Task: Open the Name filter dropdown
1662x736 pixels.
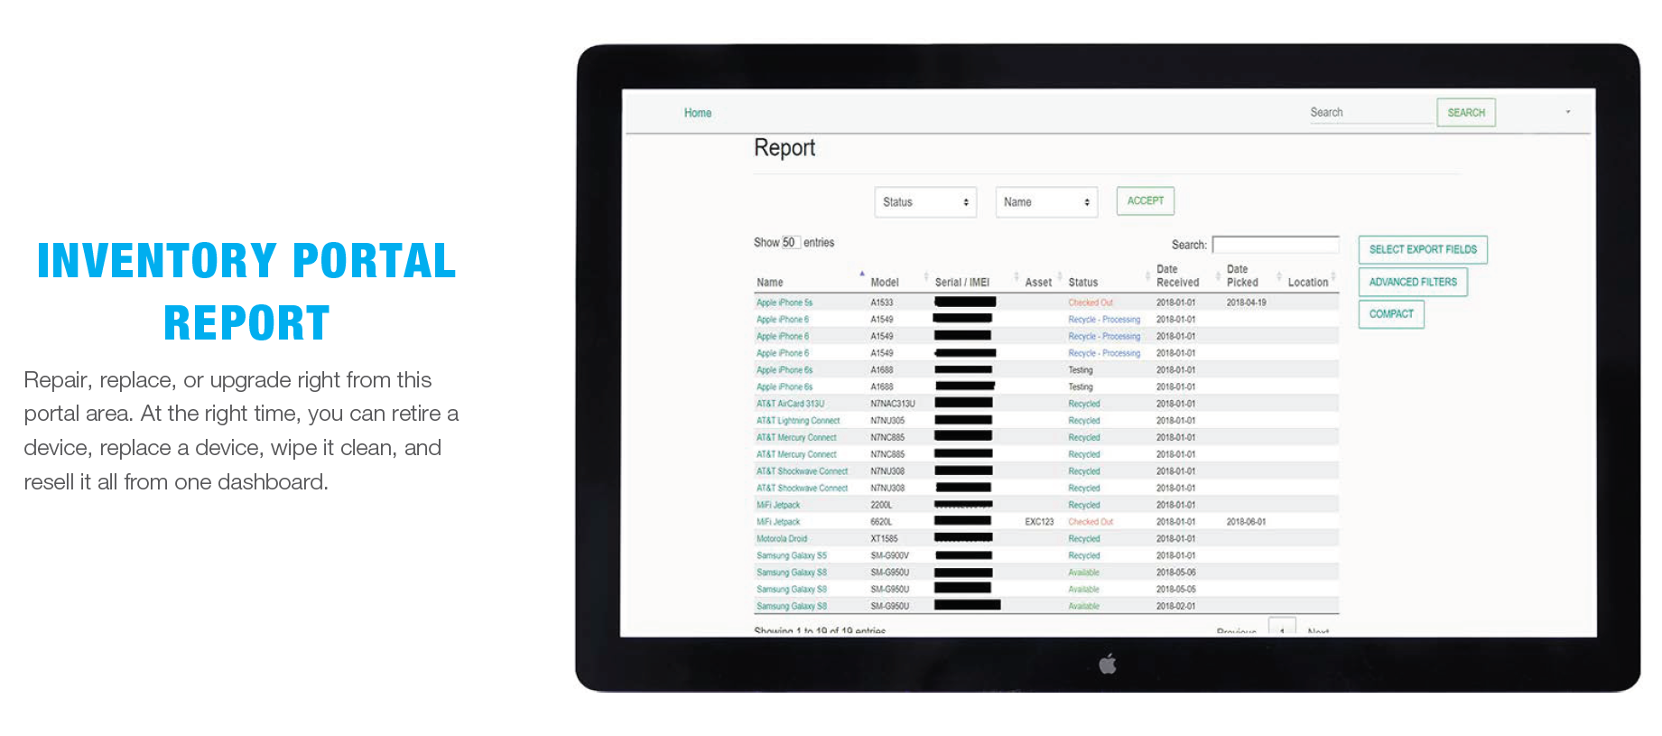Action: coord(1046,202)
